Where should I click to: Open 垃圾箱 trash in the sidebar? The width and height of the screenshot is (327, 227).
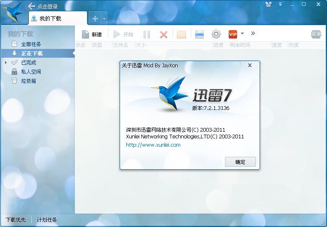38,81
